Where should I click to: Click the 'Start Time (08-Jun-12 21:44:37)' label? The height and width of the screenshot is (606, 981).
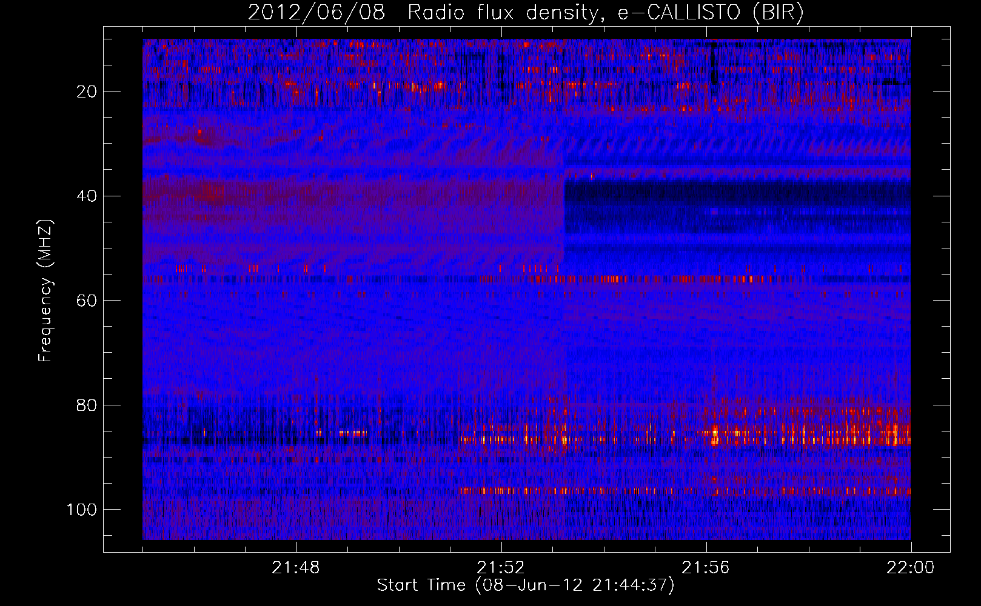click(526, 585)
